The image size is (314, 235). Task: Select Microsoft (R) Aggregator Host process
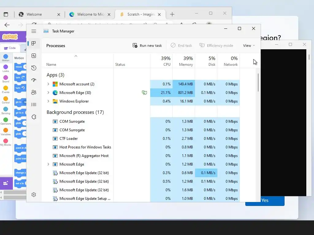[140, 156]
